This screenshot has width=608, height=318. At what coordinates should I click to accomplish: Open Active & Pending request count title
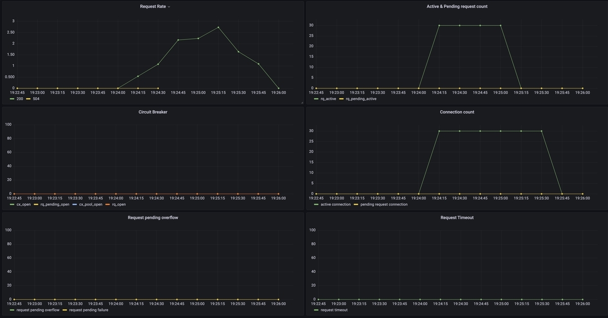[x=457, y=7]
